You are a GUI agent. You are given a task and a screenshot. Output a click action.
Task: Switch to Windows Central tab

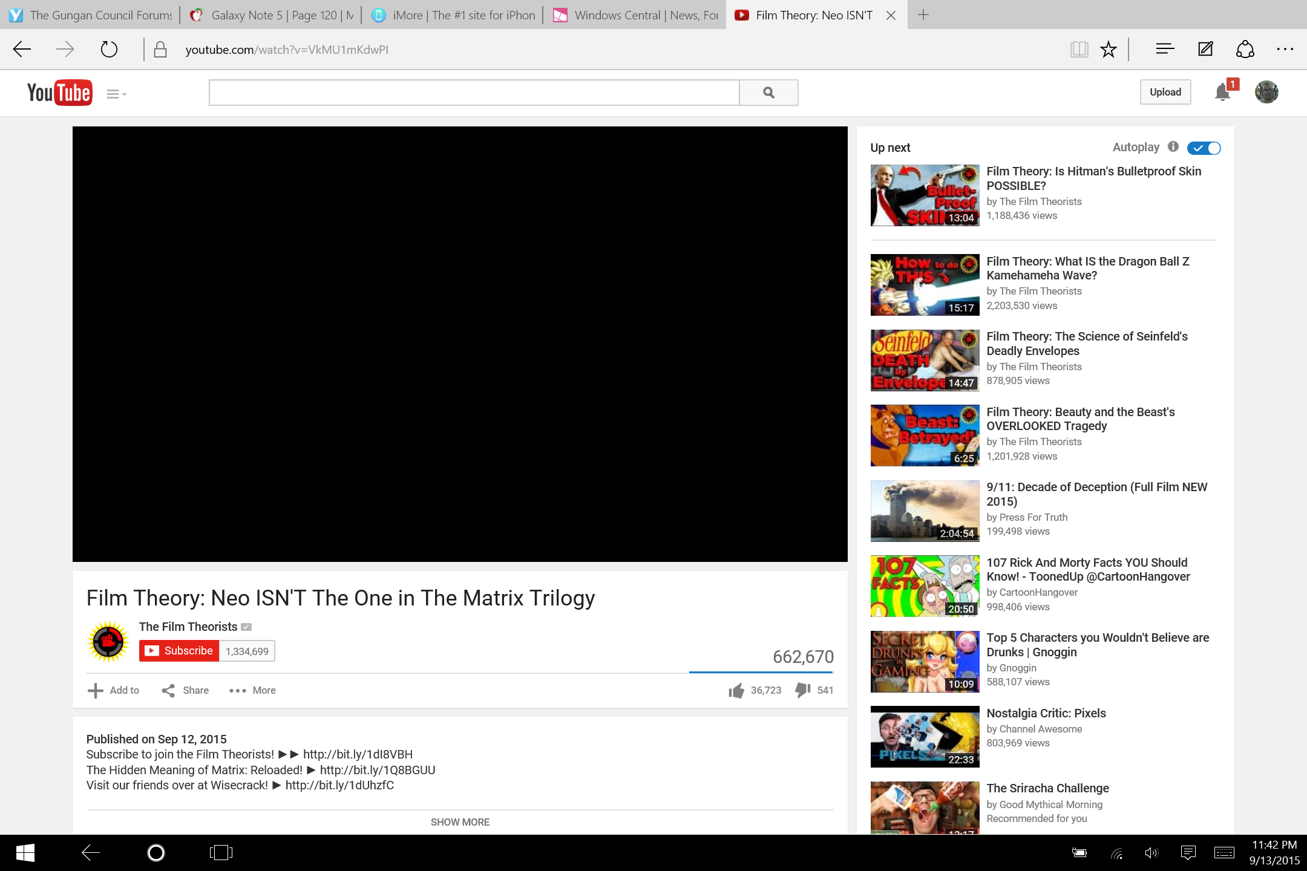click(x=635, y=15)
